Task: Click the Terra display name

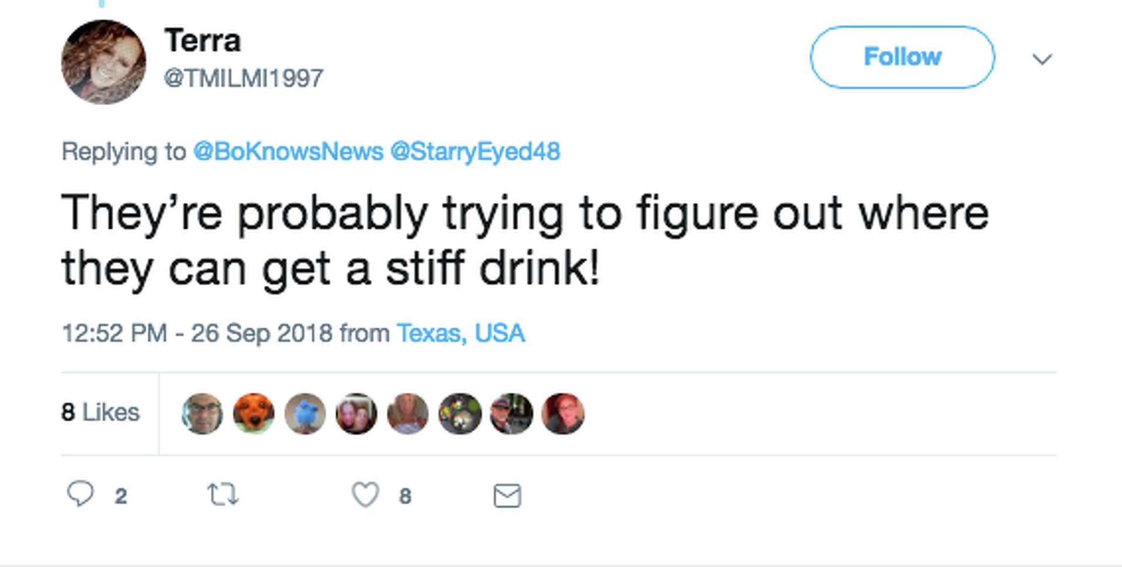Action: pyautogui.click(x=202, y=40)
